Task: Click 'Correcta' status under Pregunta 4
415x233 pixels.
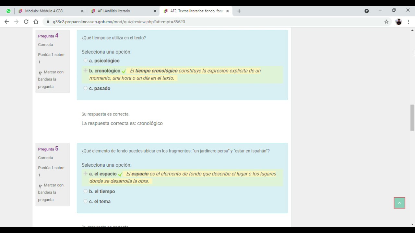Action: (45, 45)
